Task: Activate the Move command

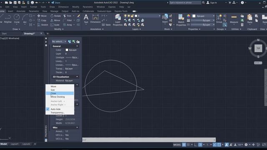Action: 42,16
